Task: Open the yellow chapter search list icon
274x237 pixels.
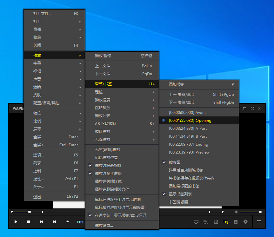Action: click(x=226, y=222)
